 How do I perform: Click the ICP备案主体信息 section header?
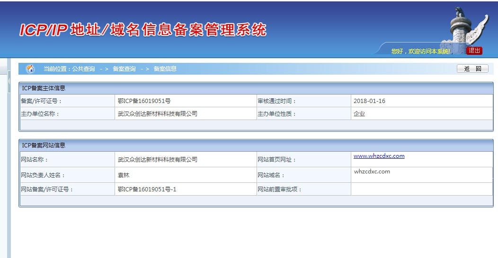(44, 88)
